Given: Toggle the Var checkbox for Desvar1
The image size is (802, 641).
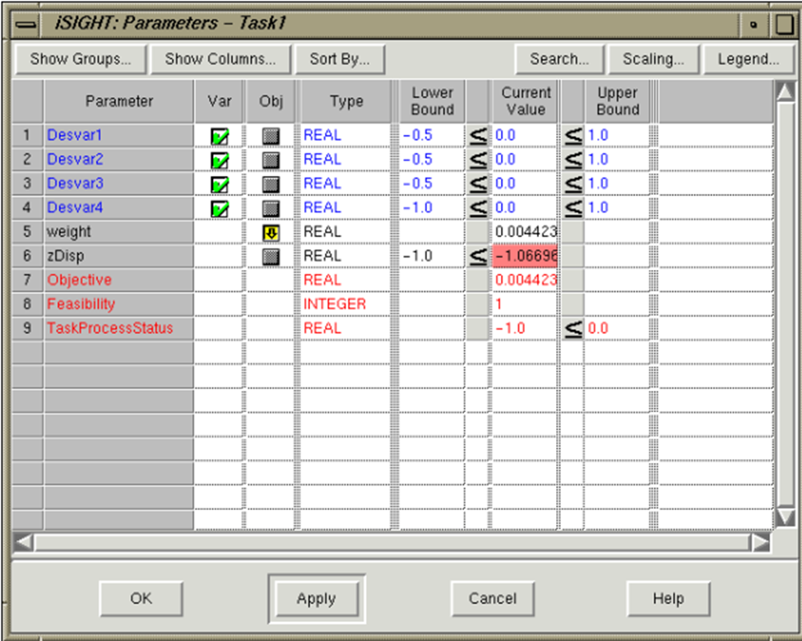Looking at the screenshot, I should point(220,136).
